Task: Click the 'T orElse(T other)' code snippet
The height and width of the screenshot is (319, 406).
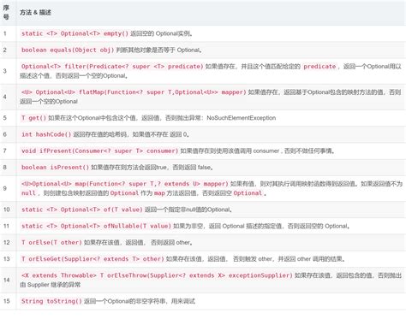Action: 51,243
